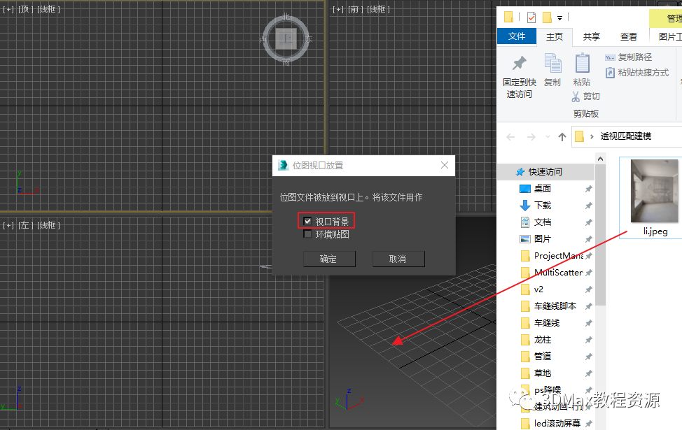
Task: Open quick access toolbar customize dropdown
Action: 559,17
